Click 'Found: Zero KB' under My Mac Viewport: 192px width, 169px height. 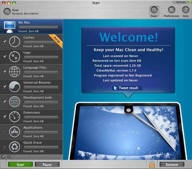[28, 31]
